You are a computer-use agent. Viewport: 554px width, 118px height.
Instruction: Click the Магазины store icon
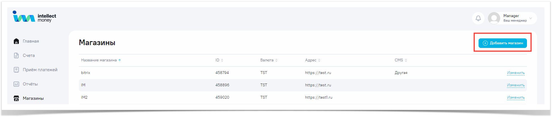[x=16, y=98]
